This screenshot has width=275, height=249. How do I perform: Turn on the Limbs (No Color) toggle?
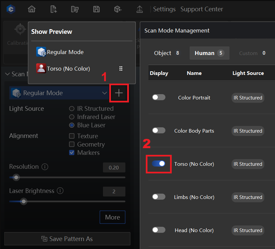point(158,197)
